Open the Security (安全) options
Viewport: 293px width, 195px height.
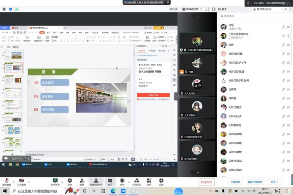69,181
